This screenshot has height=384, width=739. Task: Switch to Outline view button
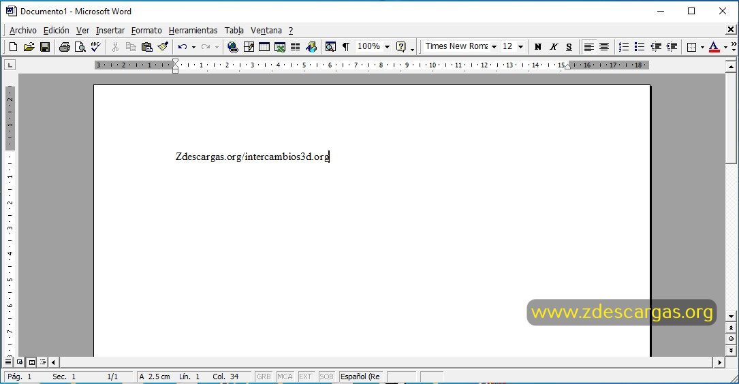[43, 362]
